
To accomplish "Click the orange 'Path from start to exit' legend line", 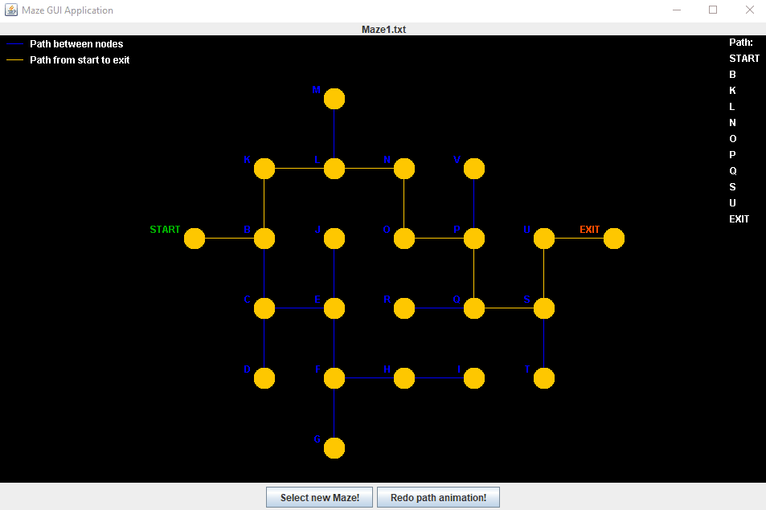I will tap(15, 60).
